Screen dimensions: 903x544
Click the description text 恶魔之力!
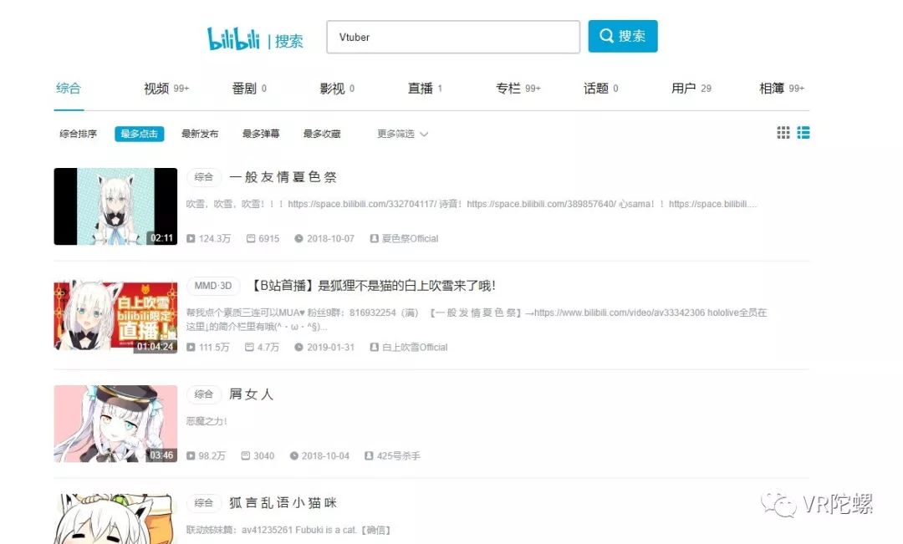click(207, 421)
